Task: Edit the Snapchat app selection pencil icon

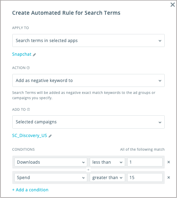Action: (34, 55)
